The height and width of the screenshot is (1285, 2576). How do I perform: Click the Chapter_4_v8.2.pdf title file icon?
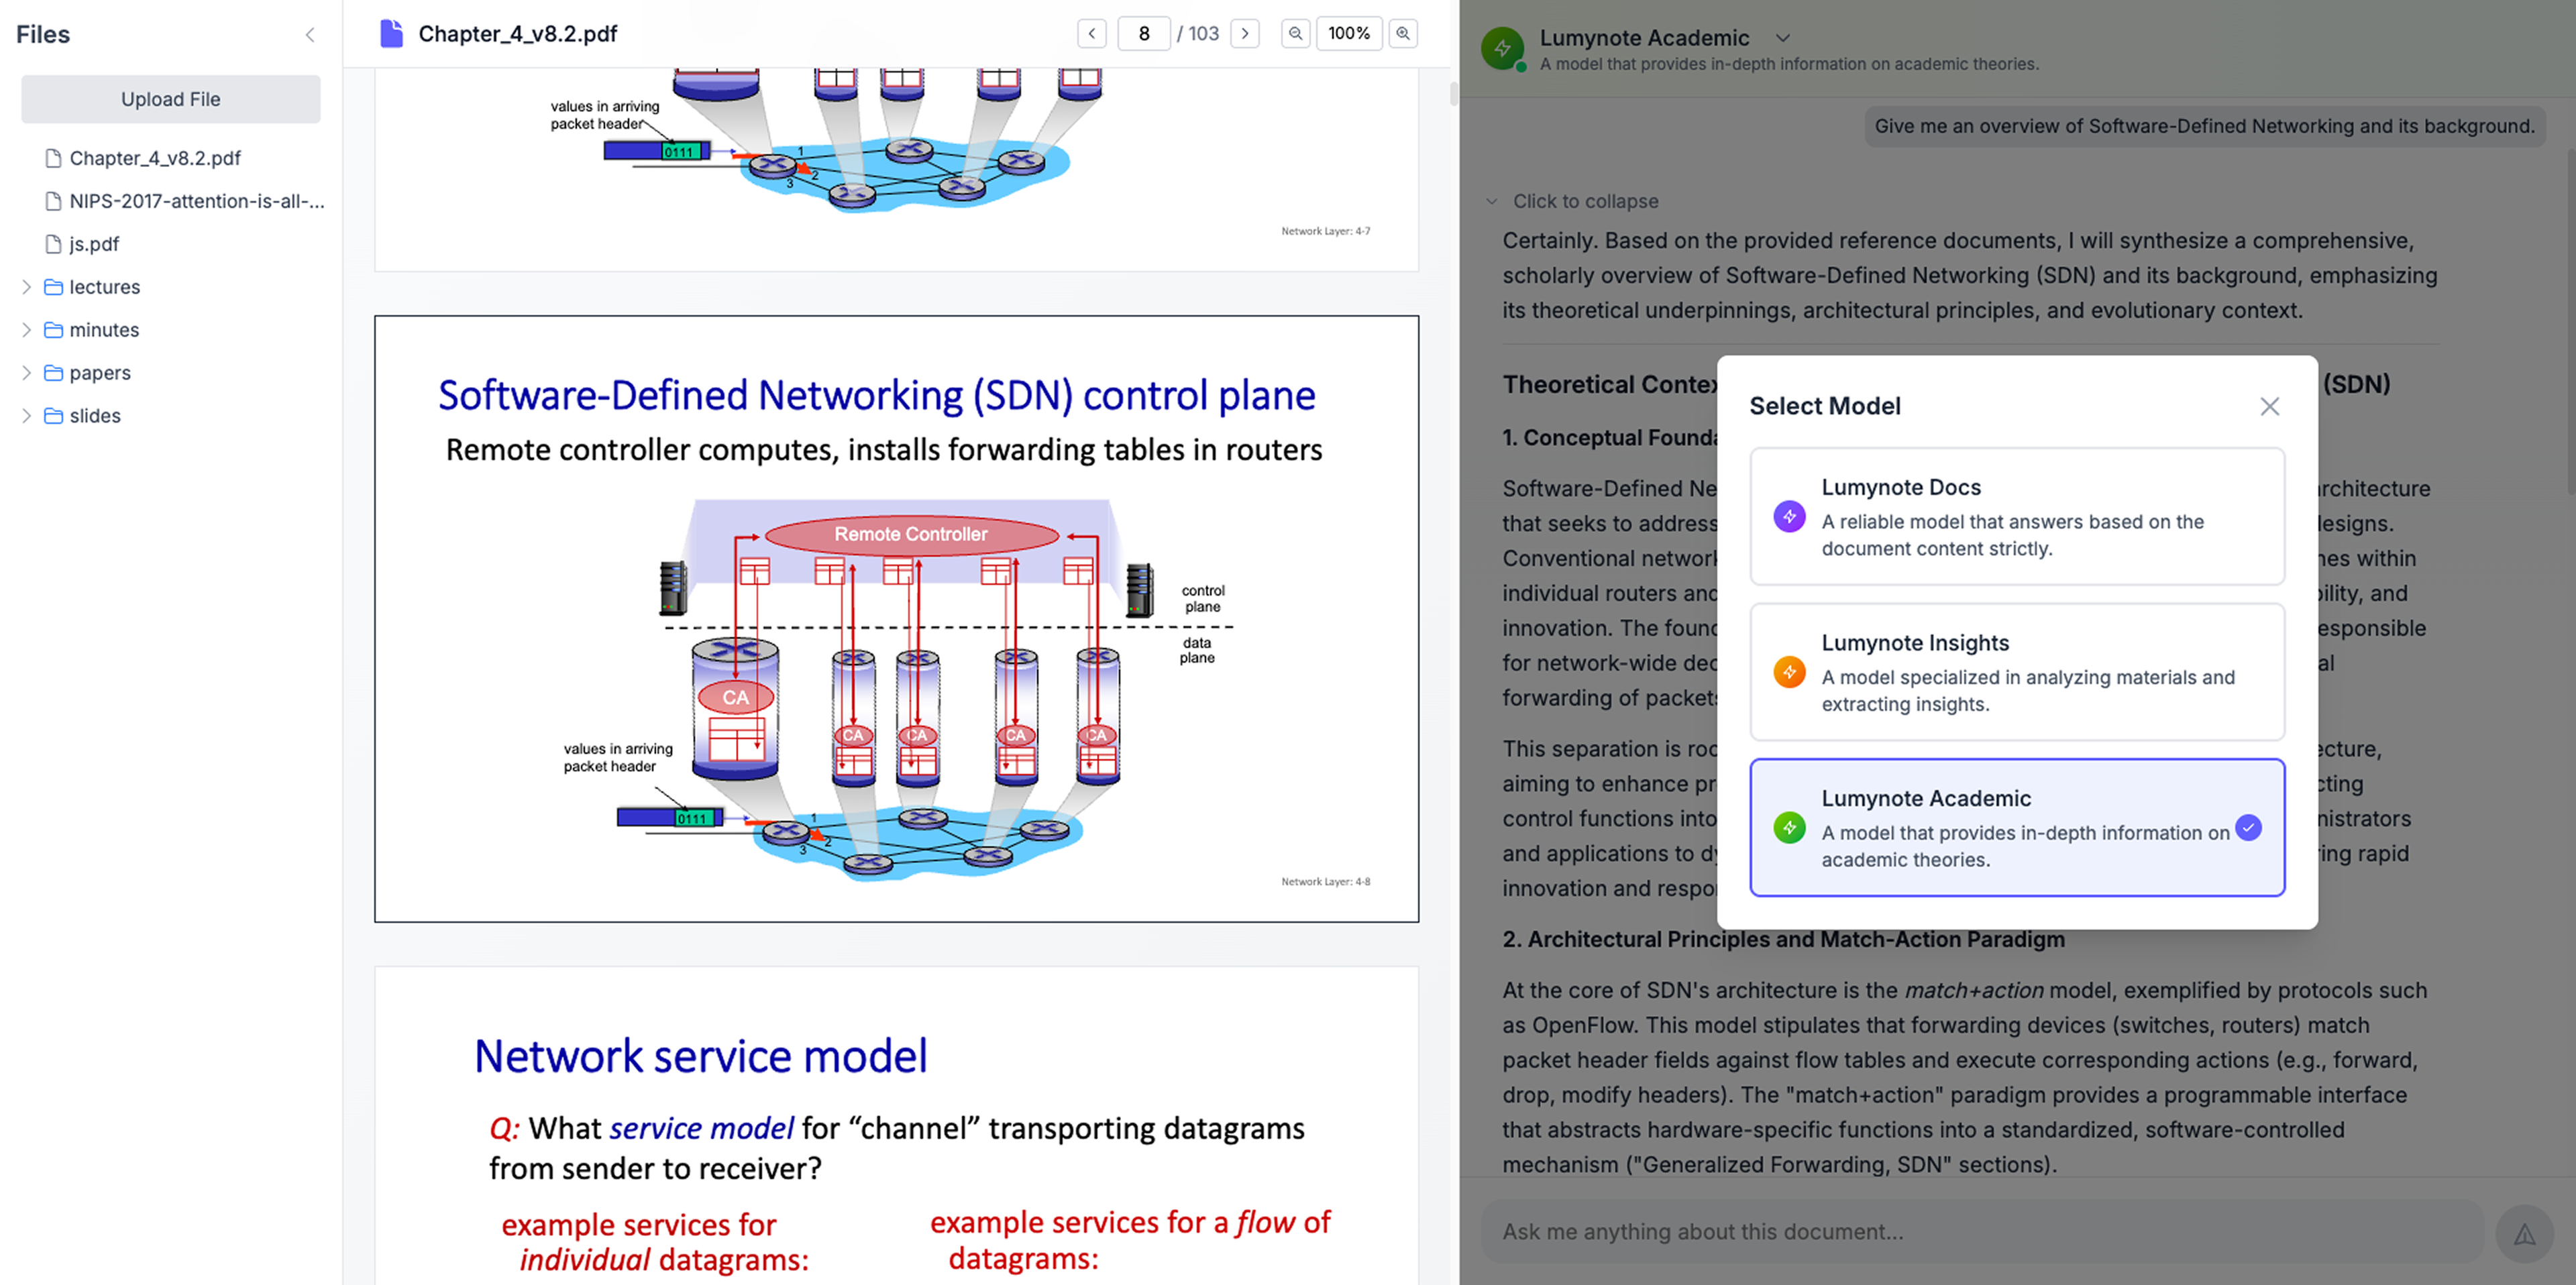tap(391, 34)
